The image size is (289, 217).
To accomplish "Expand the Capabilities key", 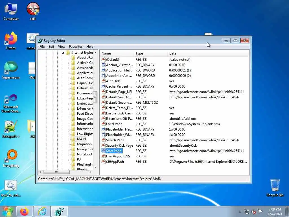I will [68, 83].
